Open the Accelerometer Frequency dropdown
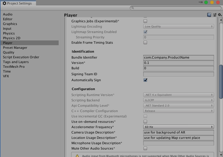 coord(179,127)
